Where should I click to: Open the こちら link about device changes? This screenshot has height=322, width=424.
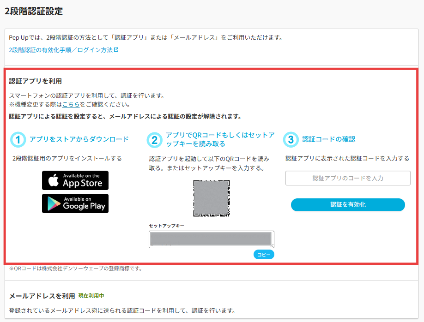pyautogui.click(x=71, y=104)
